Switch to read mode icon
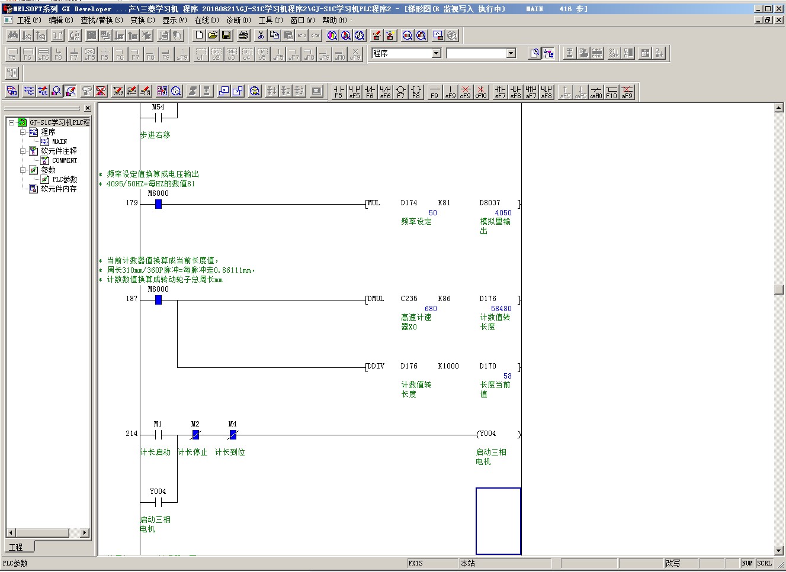Image resolution: width=786 pixels, height=572 pixels. [x=28, y=91]
